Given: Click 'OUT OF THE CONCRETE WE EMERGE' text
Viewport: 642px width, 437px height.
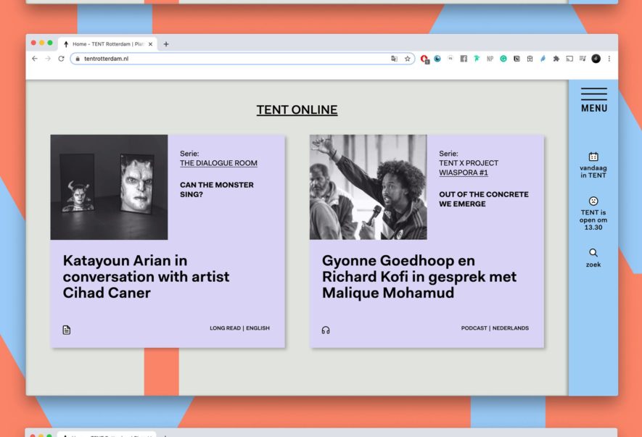Looking at the screenshot, I should [x=484, y=199].
